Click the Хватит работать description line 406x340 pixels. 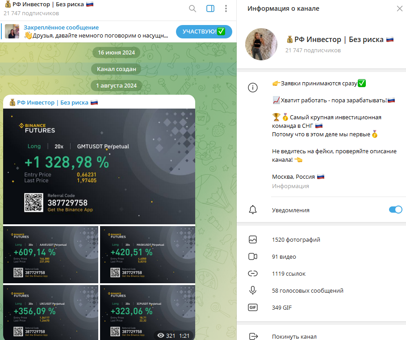[334, 100]
